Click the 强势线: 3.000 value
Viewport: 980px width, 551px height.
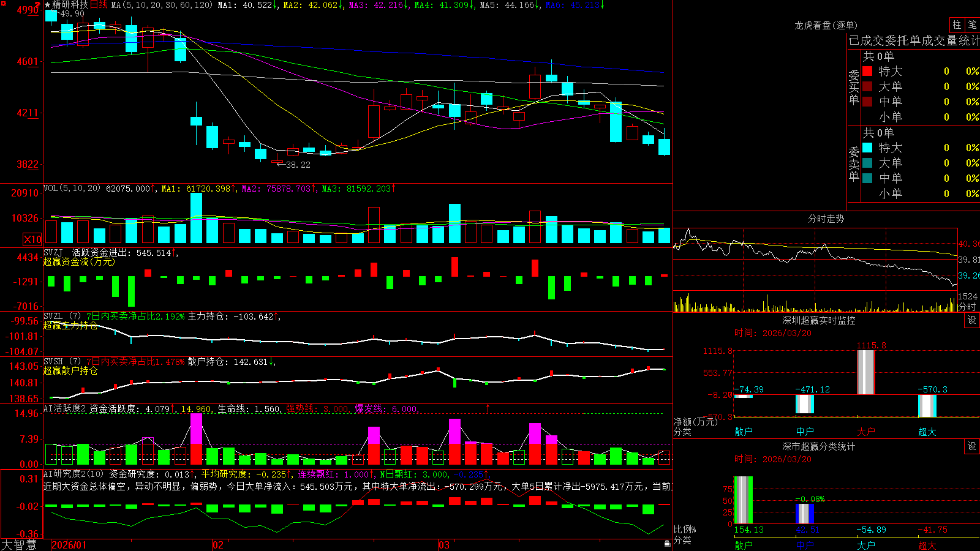tap(317, 408)
